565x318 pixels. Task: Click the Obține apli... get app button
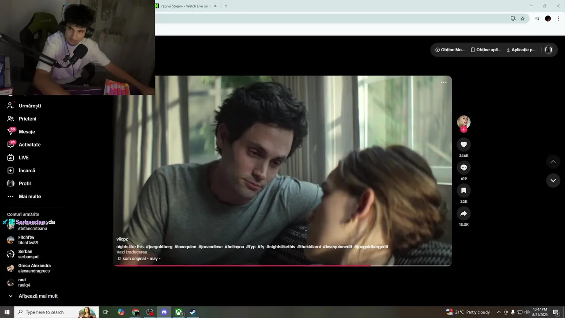pyautogui.click(x=486, y=50)
